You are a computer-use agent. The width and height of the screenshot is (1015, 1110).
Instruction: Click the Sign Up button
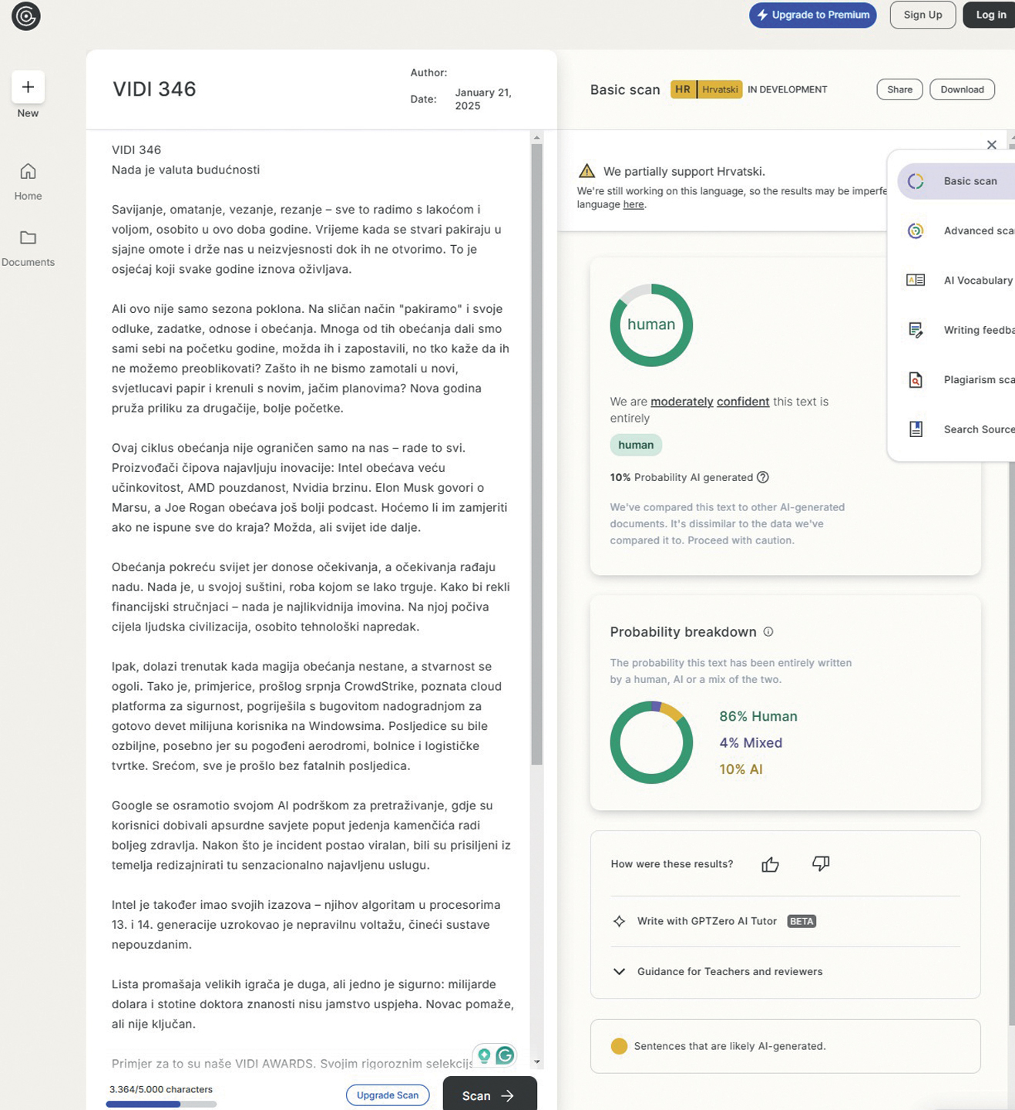coord(923,15)
